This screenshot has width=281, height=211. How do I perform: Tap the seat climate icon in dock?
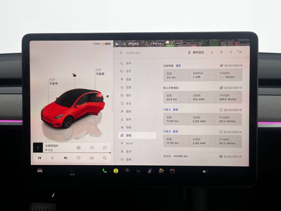[72, 172]
